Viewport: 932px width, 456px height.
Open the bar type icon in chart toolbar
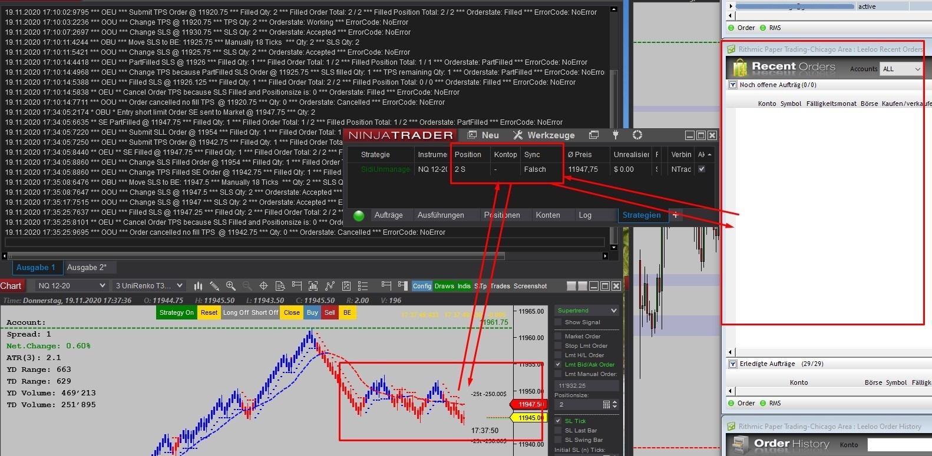pyautogui.click(x=198, y=286)
